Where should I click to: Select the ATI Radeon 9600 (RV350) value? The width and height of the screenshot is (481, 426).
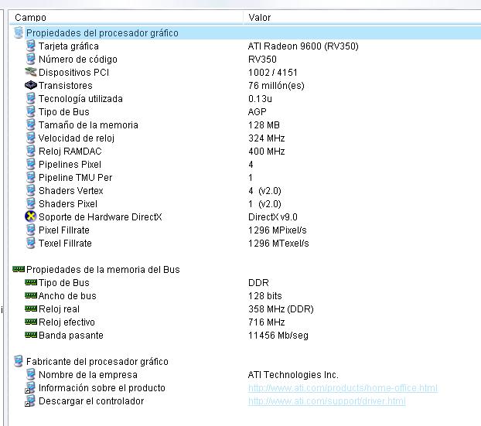click(x=303, y=46)
